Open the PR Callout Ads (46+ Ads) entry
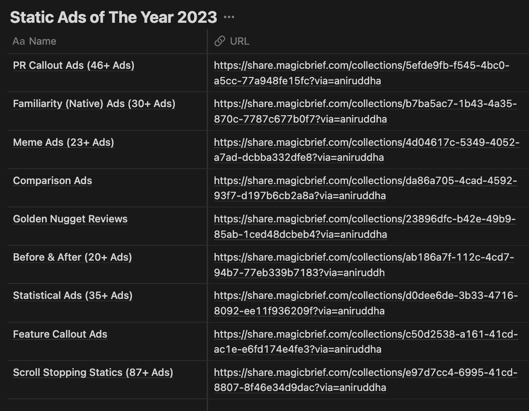 (74, 65)
